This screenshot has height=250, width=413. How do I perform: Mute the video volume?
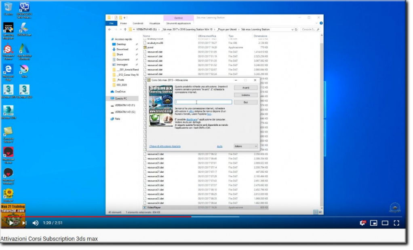pyautogui.click(x=35, y=223)
